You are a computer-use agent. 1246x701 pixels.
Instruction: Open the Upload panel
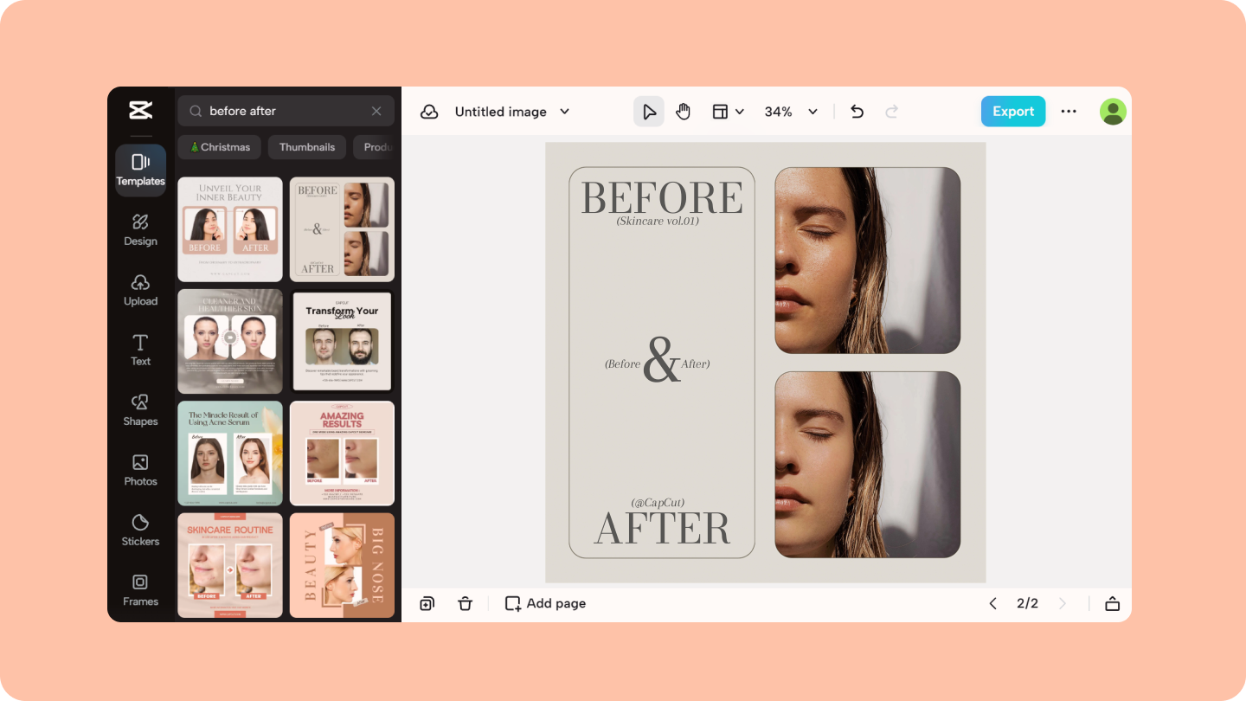[140, 290]
